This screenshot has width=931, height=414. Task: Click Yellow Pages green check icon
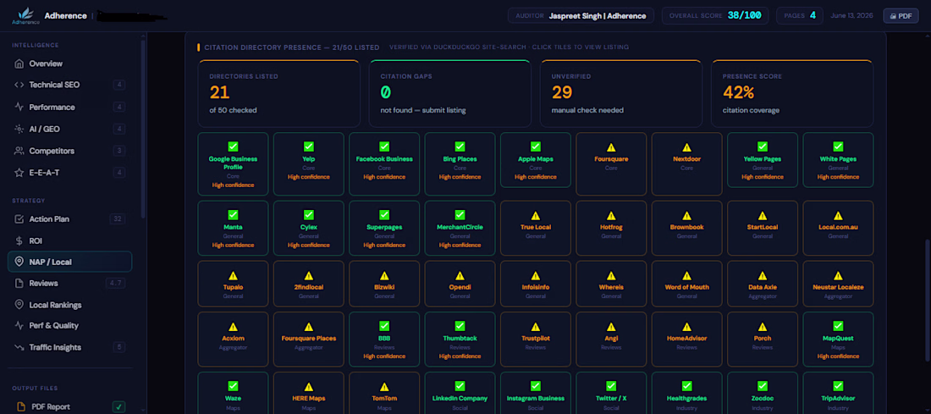pos(763,146)
